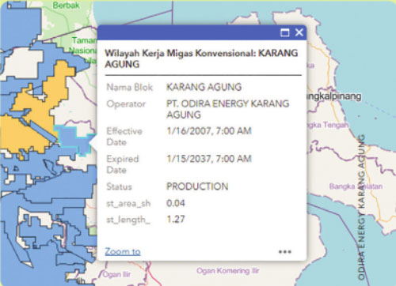Screen dimensions: 396x286
Task: Click the Pangkalpinang city label on map
Action: [x=333, y=96]
